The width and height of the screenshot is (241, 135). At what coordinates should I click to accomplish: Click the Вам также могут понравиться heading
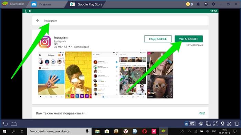pyautogui.click(x=61, y=113)
